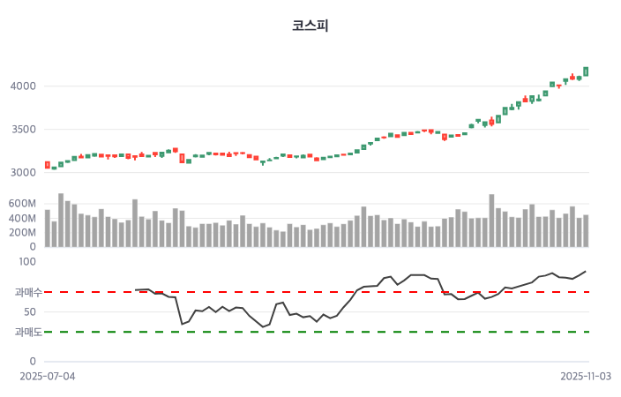Click the 600M volume axis label
Viewport: 621px width, 397px height.
tap(21, 204)
